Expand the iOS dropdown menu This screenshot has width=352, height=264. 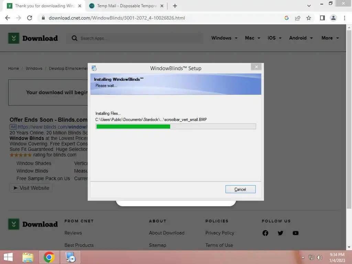(x=274, y=38)
